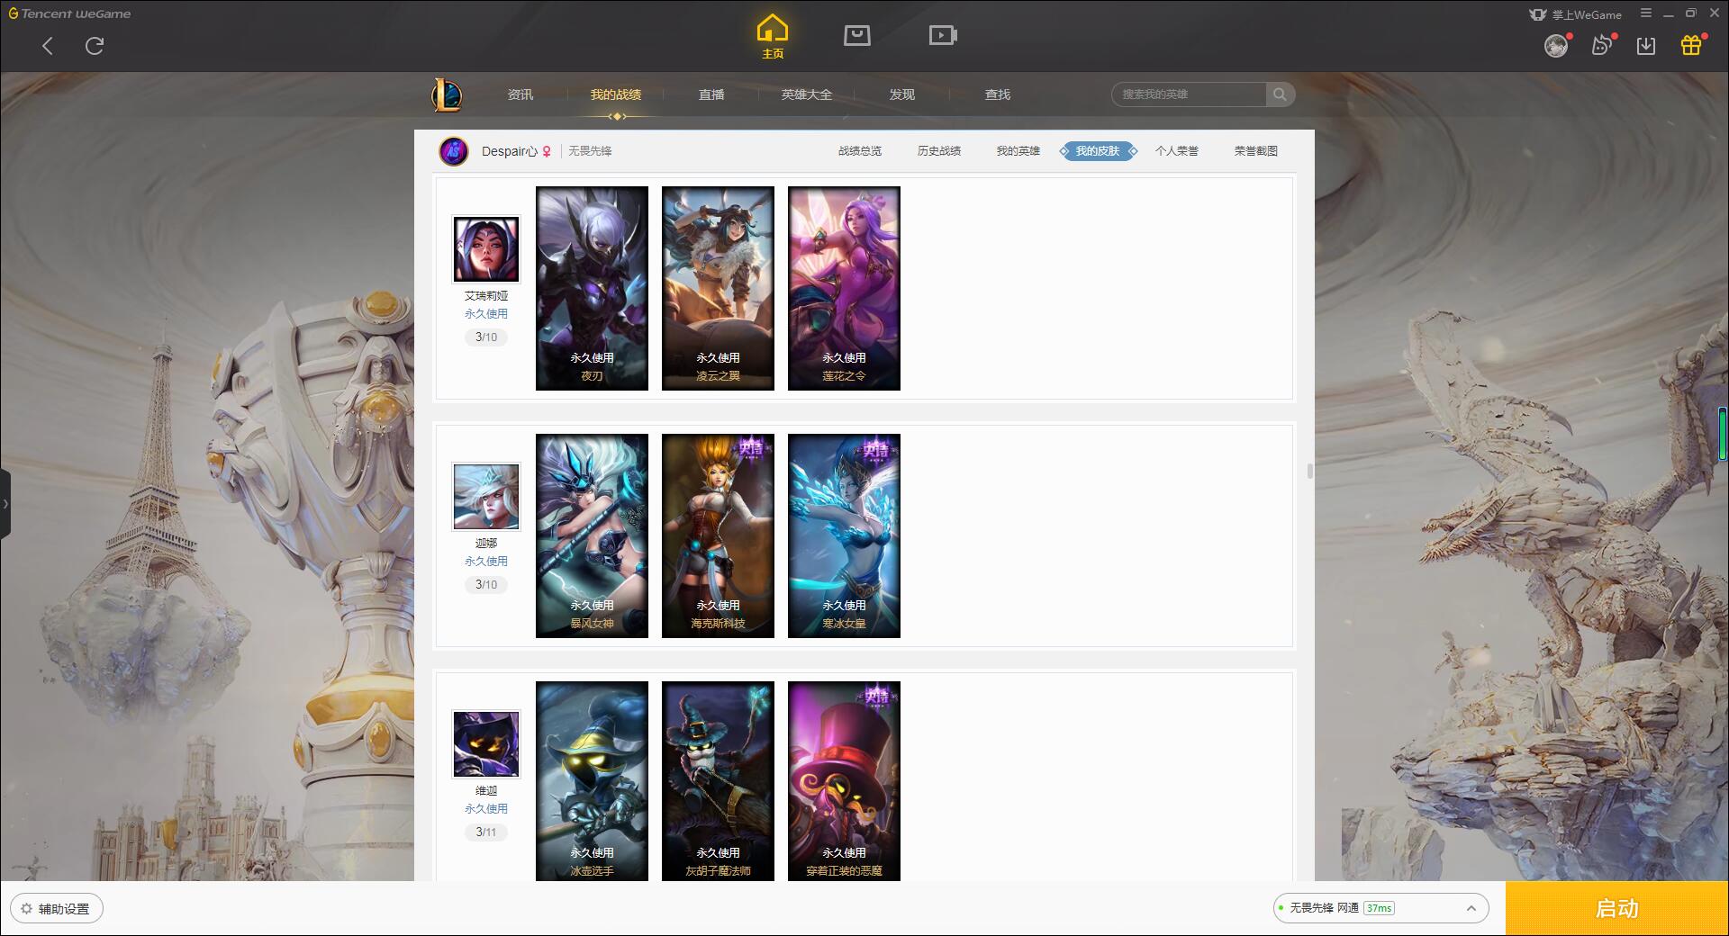Open 我的英雄 sub-tab

(x=1018, y=151)
